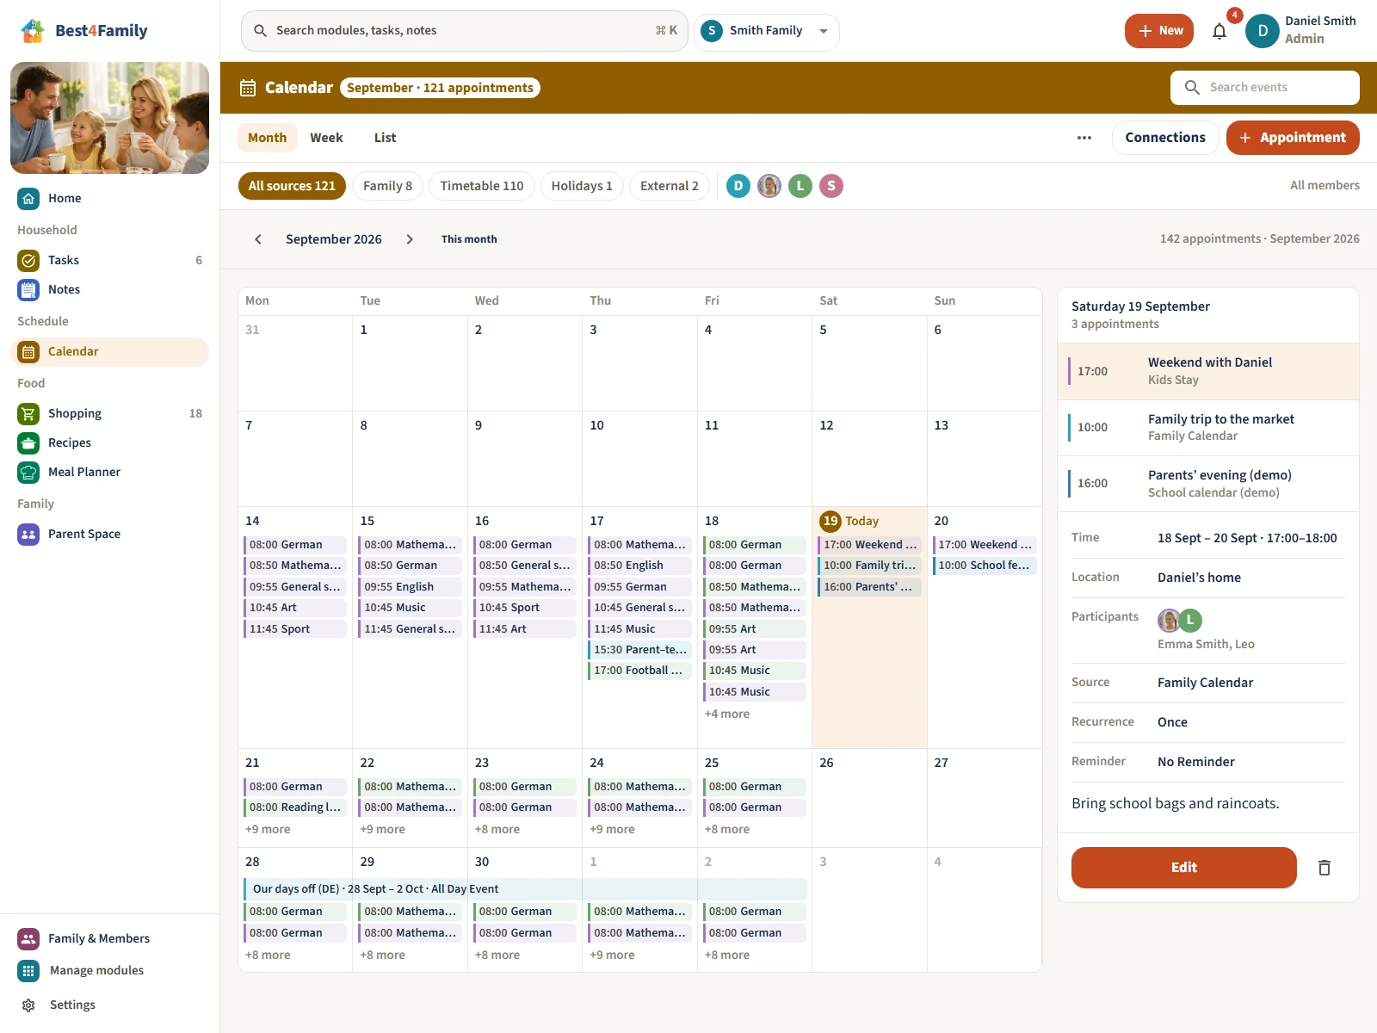Click the Appointment button

[1293, 138]
